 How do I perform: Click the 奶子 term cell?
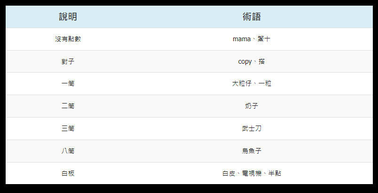click(x=252, y=106)
